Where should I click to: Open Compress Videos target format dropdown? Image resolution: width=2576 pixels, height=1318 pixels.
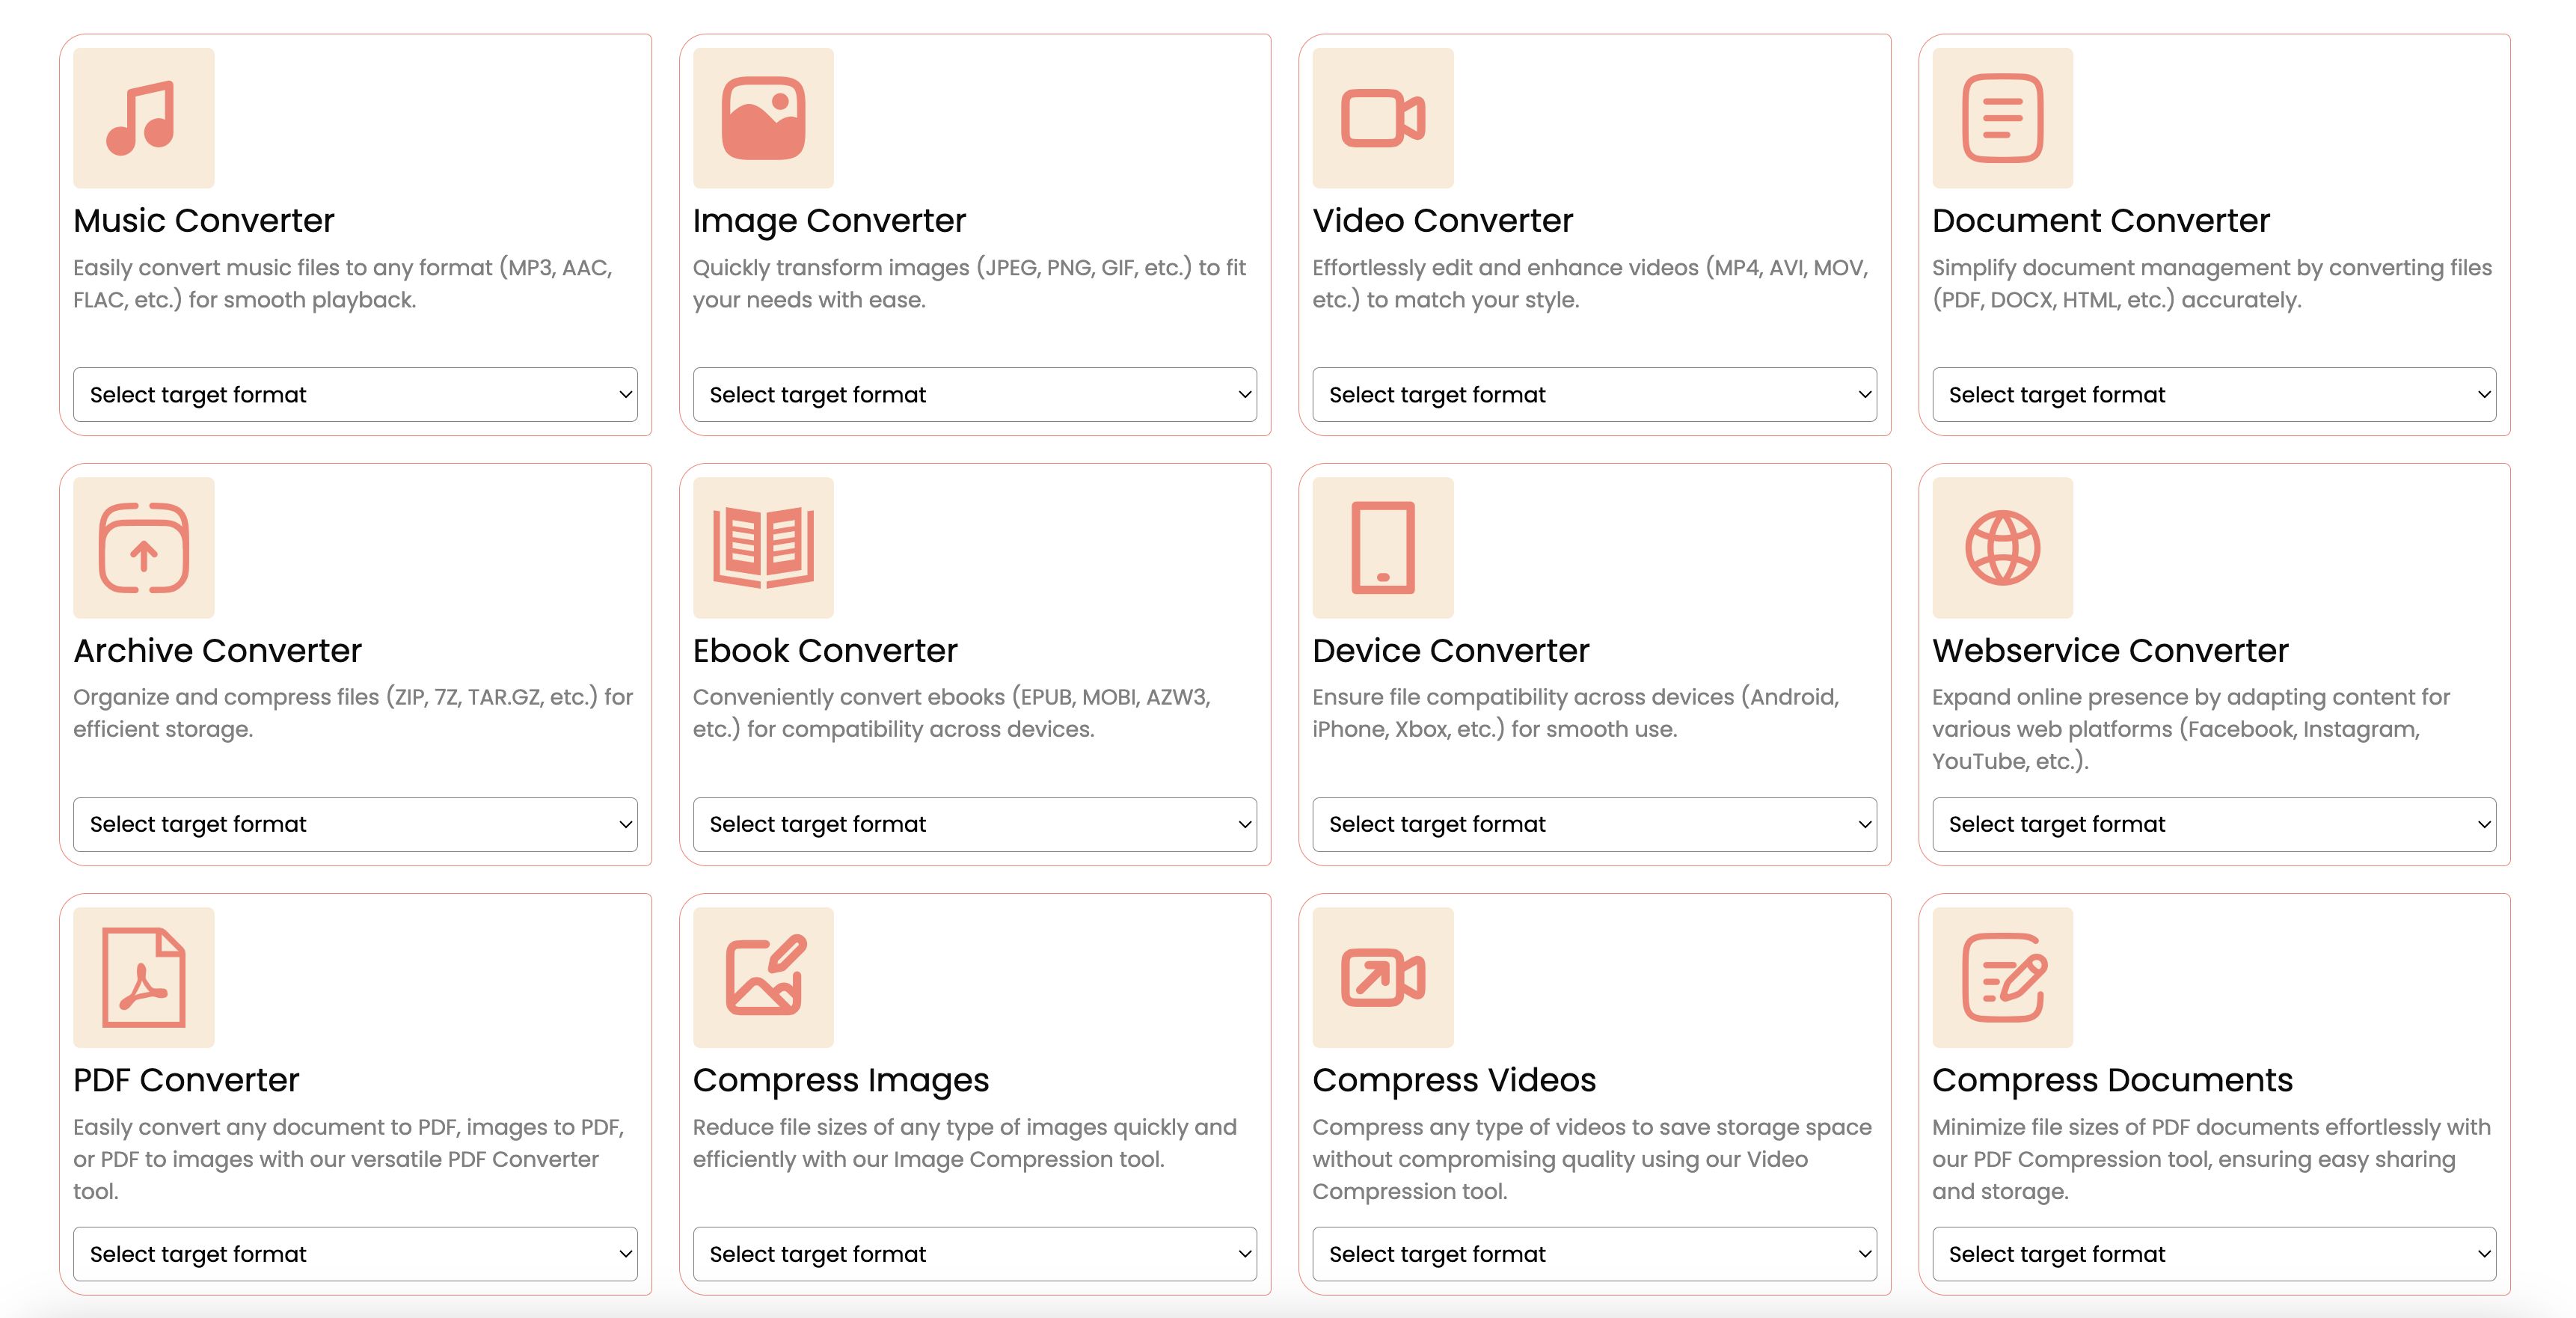tap(1594, 1254)
